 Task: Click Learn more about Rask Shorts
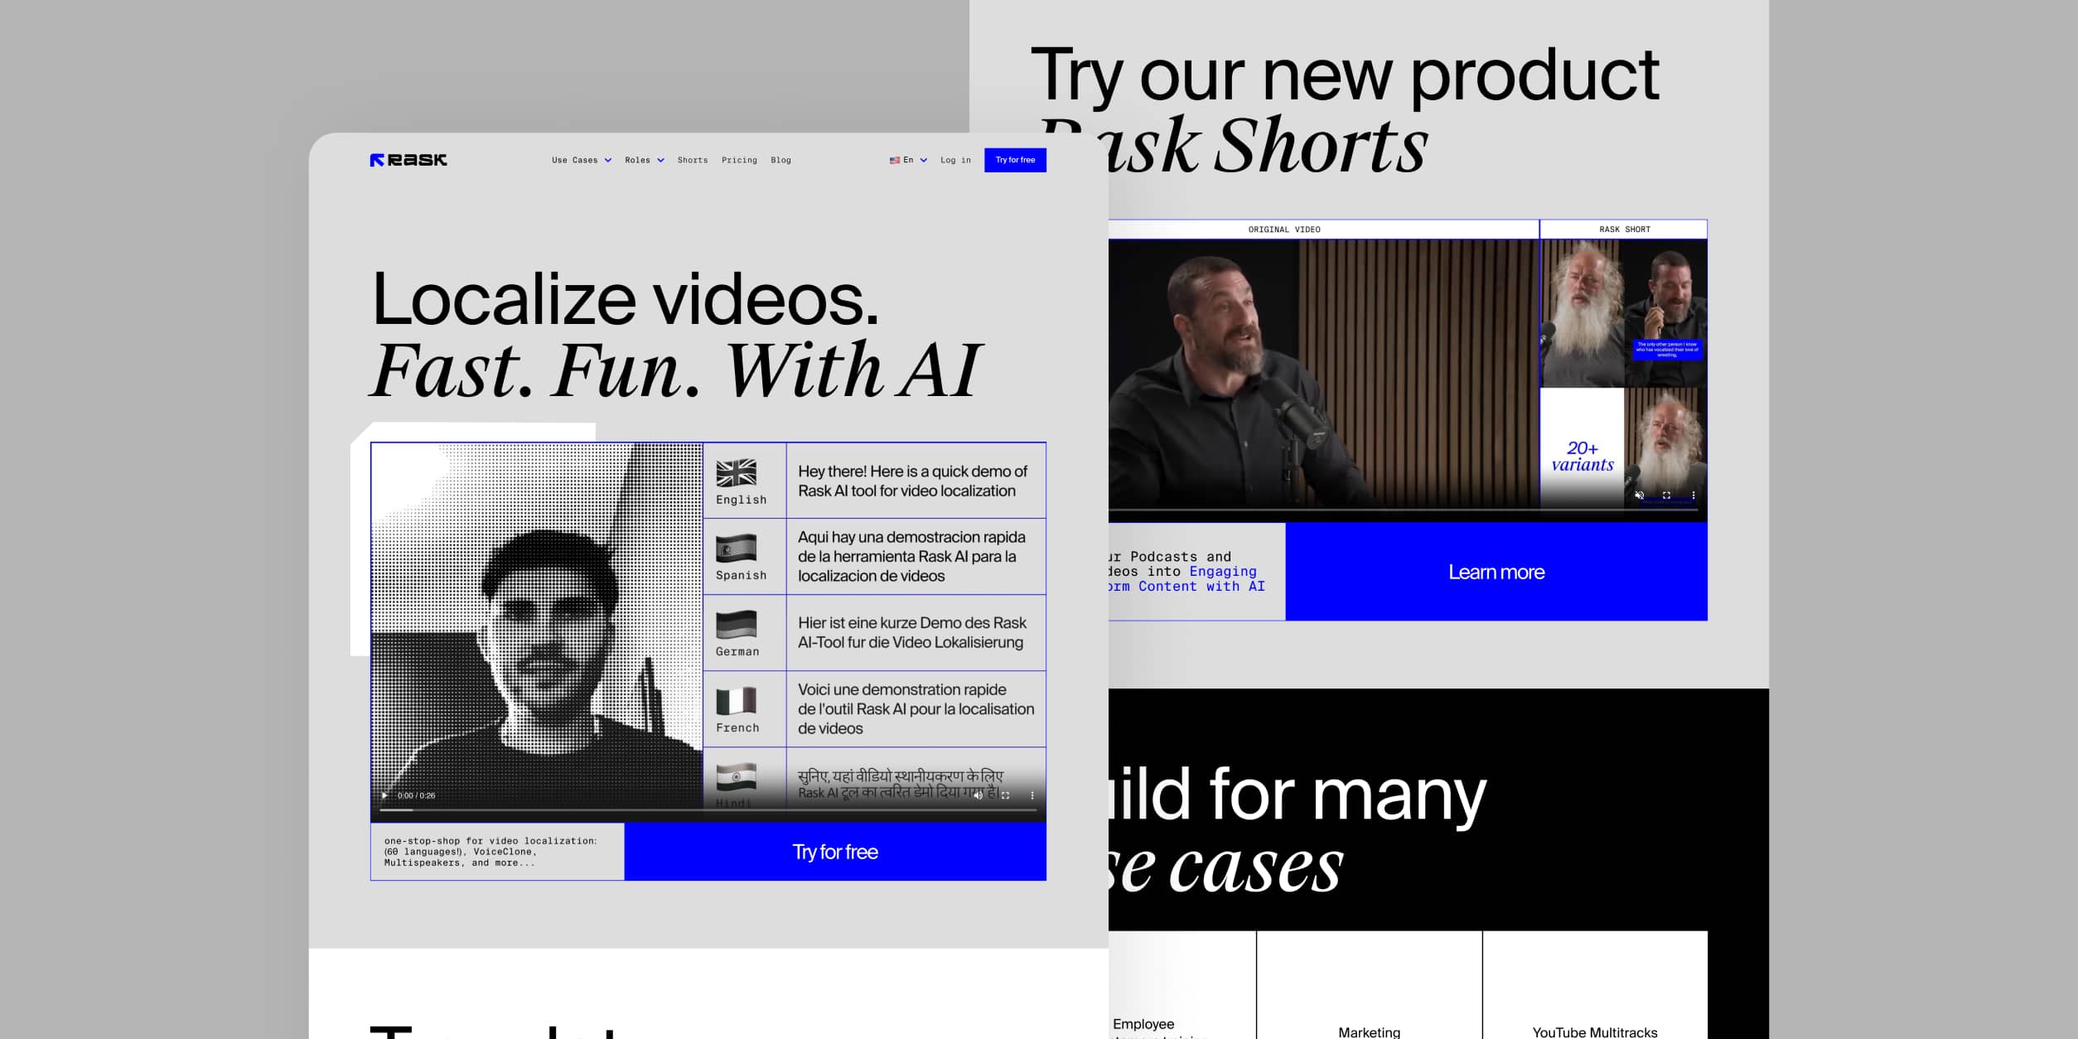[x=1496, y=572]
